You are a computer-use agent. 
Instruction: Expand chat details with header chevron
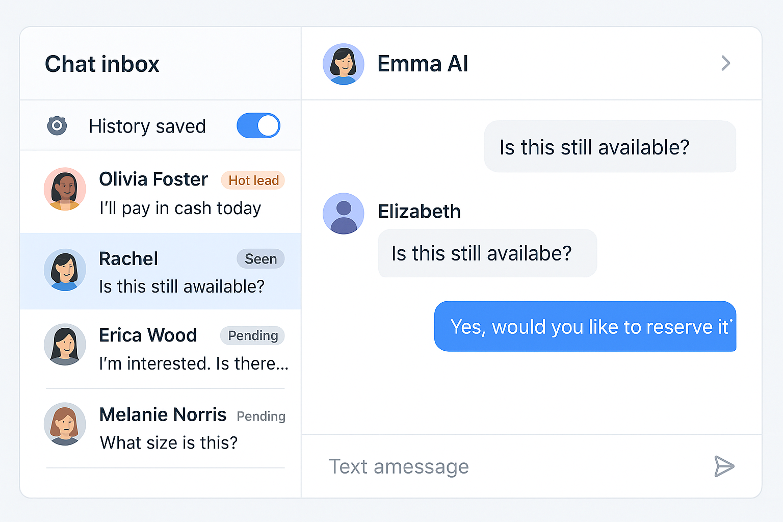coord(726,63)
